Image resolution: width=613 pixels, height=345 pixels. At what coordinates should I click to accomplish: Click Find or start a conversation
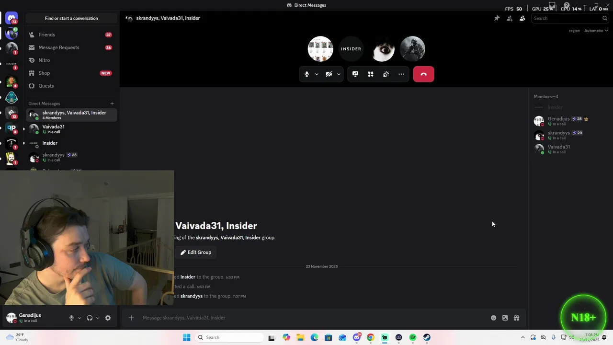[x=71, y=18]
